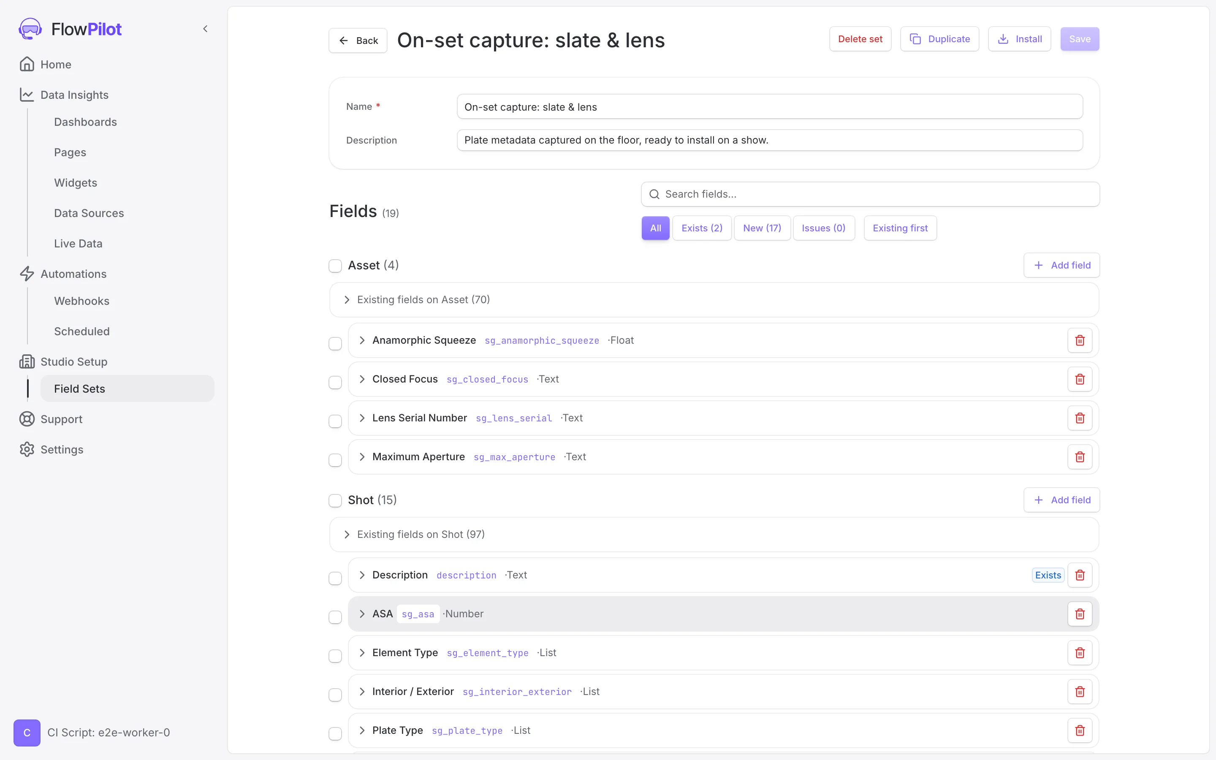Check the Closed Focus checkbox

(x=335, y=382)
